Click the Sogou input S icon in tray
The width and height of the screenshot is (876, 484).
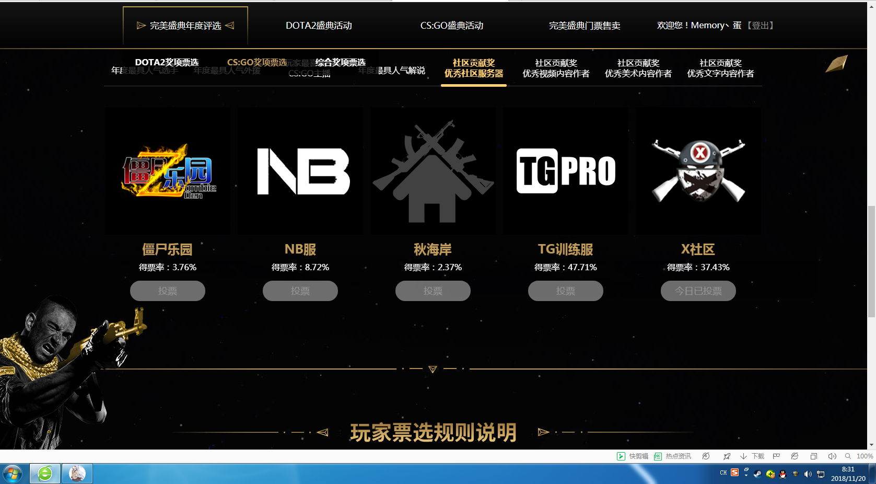(735, 473)
